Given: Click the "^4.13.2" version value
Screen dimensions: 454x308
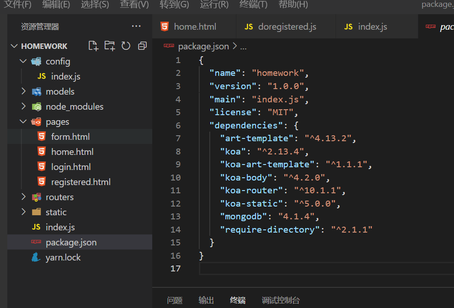Looking at the screenshot, I should [x=328, y=138].
